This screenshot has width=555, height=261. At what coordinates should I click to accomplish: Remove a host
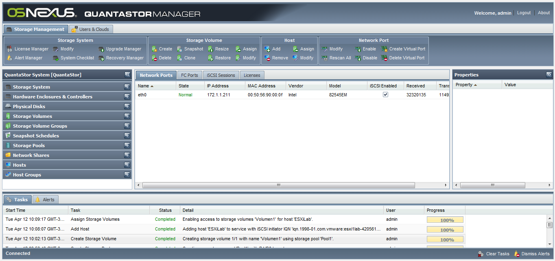click(x=276, y=58)
